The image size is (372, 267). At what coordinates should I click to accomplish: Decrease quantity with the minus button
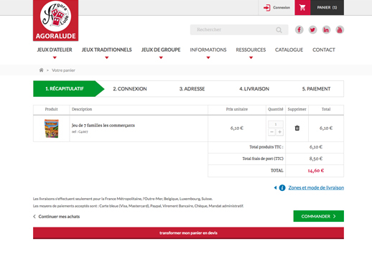271,132
